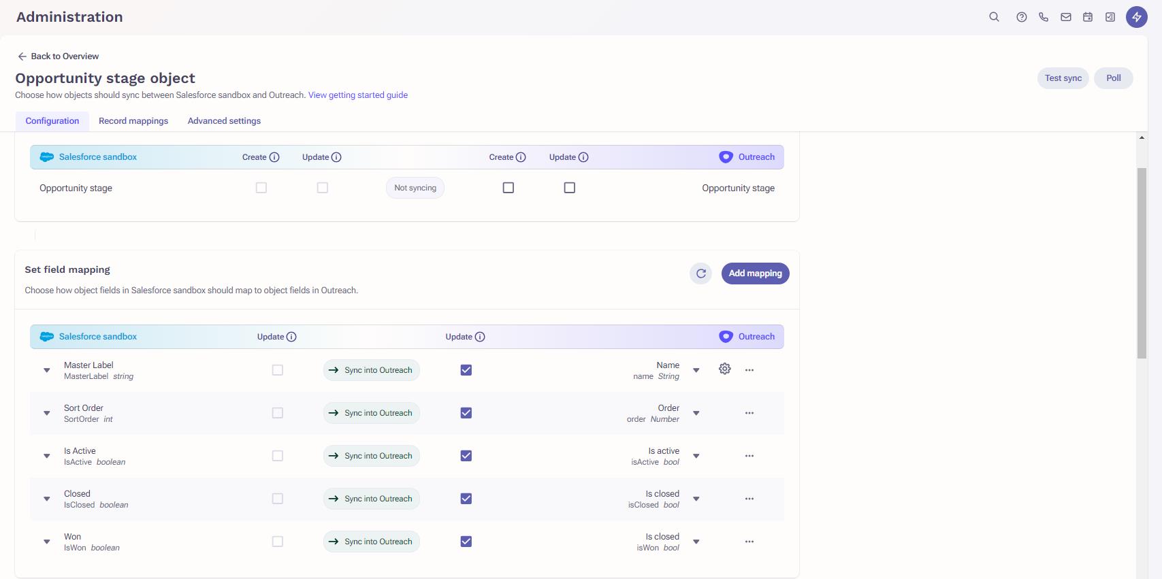This screenshot has width=1162, height=579.
Task: Click the Poll button
Action: [1113, 78]
